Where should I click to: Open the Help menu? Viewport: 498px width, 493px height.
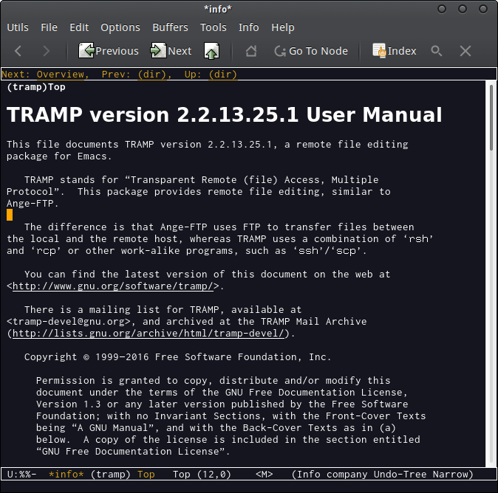tap(283, 27)
